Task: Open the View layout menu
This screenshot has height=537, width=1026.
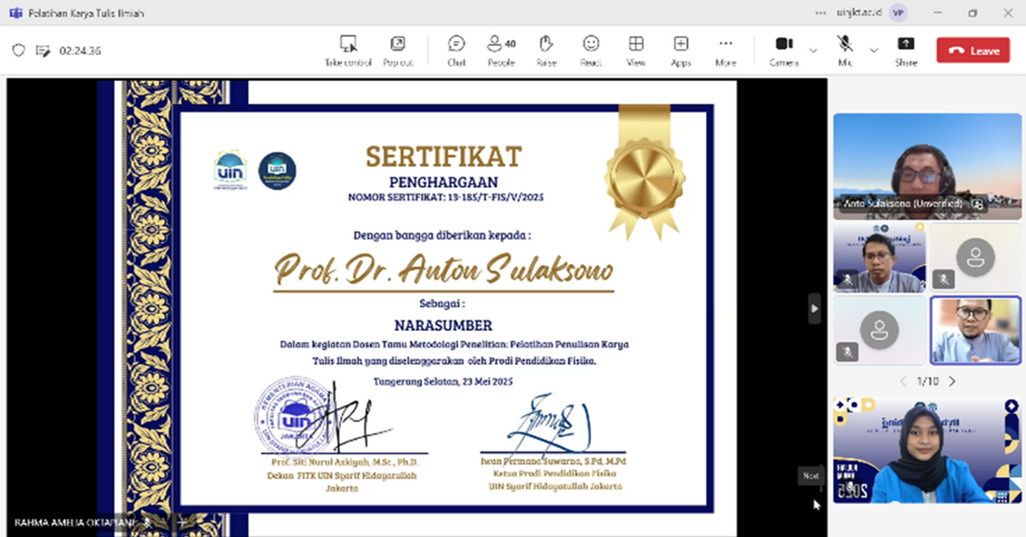Action: pos(636,50)
